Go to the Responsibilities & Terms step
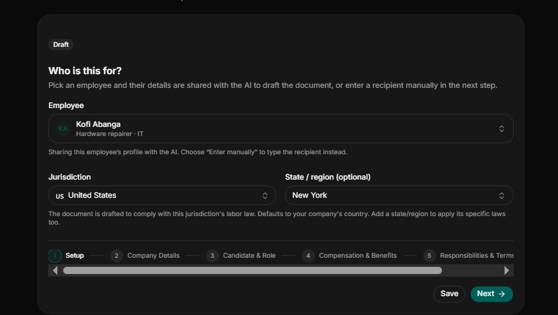The image size is (558, 315). tap(468, 256)
